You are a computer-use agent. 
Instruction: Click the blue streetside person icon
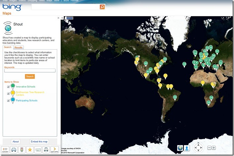(x=187, y=148)
